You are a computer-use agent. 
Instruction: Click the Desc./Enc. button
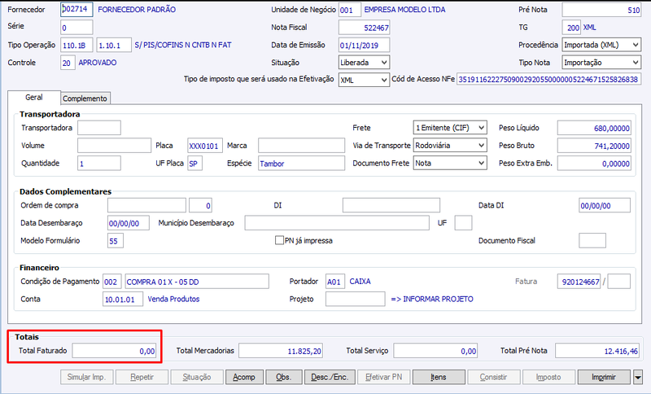pyautogui.click(x=330, y=377)
